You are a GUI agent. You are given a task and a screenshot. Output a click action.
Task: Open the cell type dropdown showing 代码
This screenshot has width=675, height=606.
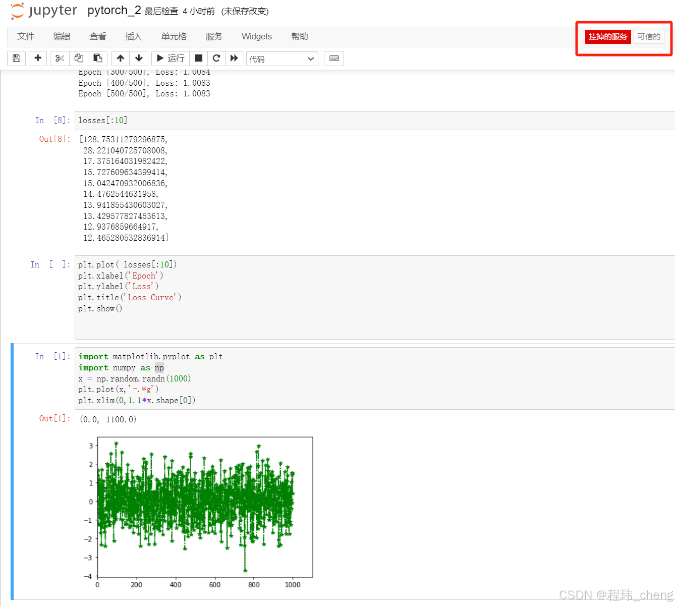(x=282, y=58)
